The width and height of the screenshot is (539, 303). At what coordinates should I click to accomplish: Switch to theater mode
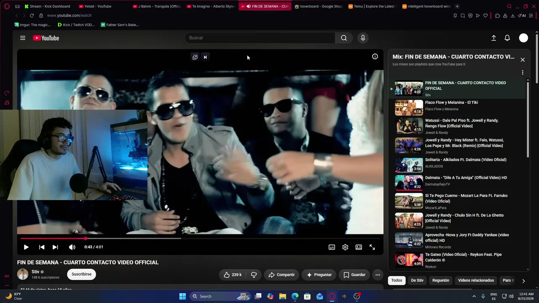pos(359,247)
